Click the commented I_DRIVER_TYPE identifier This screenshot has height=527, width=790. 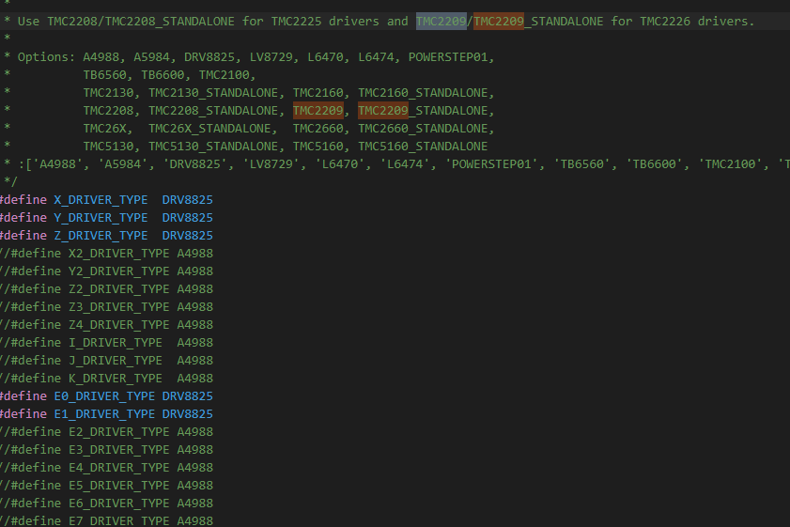tap(115, 343)
